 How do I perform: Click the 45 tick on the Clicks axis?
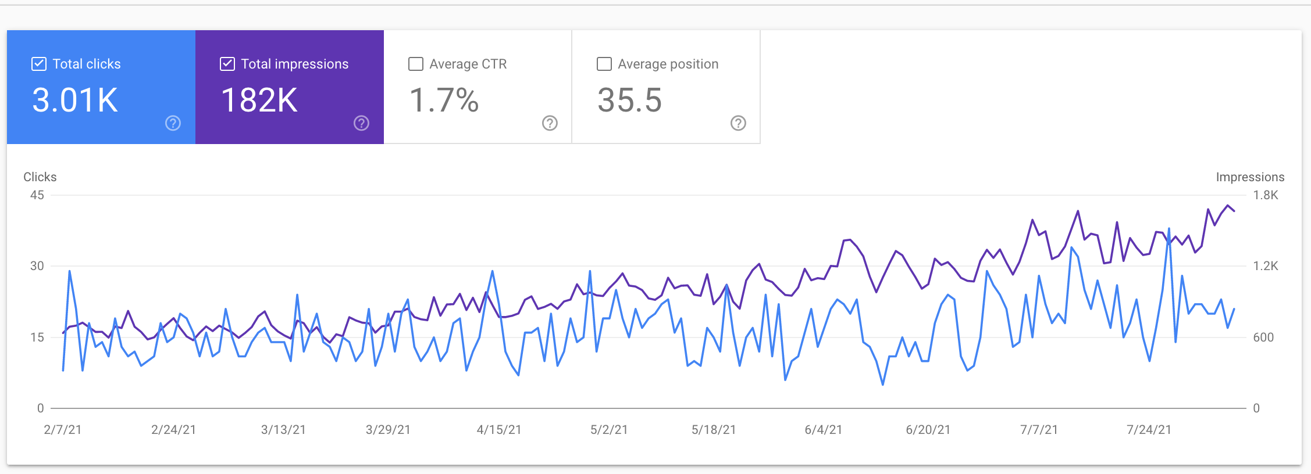pyautogui.click(x=37, y=195)
